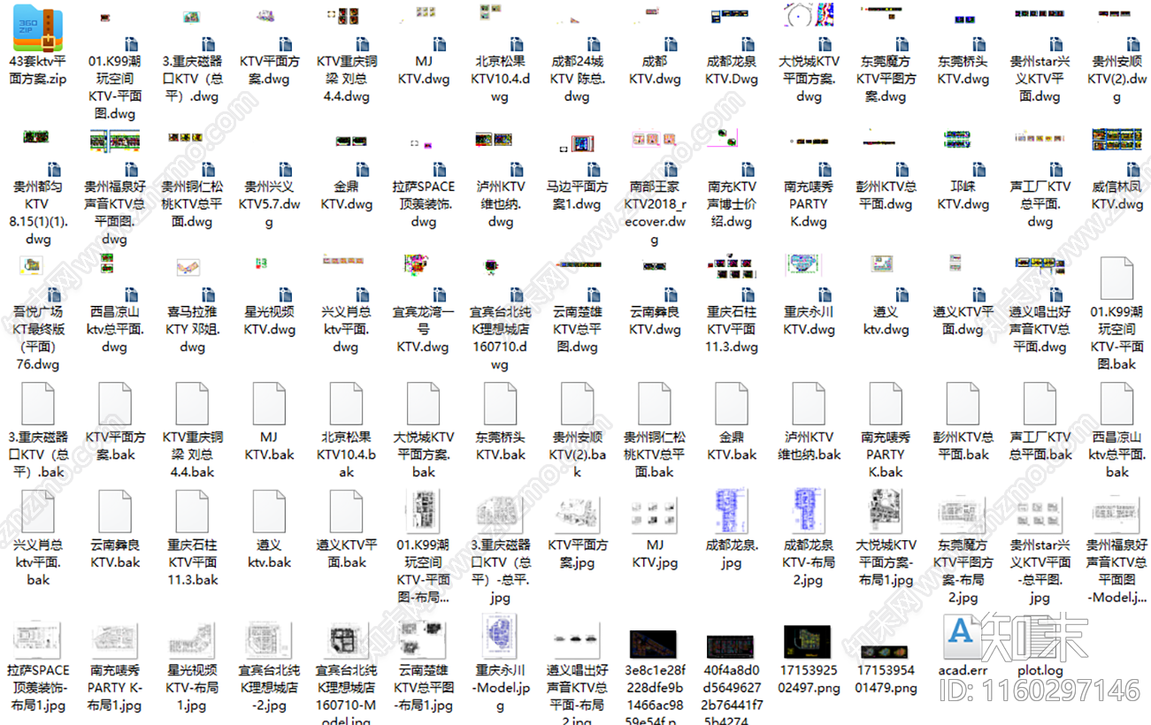Select 宜宾龙湾一号KTV.dwg file icon

pos(423,278)
